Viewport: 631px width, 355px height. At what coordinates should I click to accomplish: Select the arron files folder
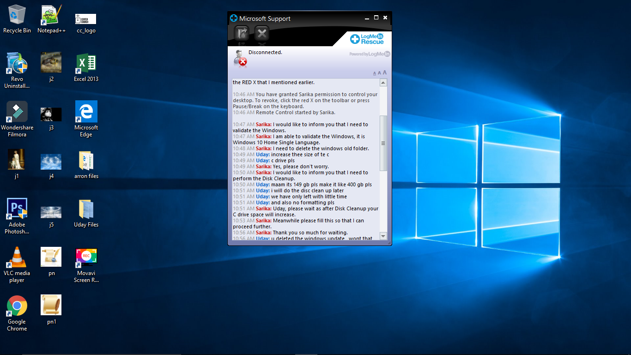86,165
